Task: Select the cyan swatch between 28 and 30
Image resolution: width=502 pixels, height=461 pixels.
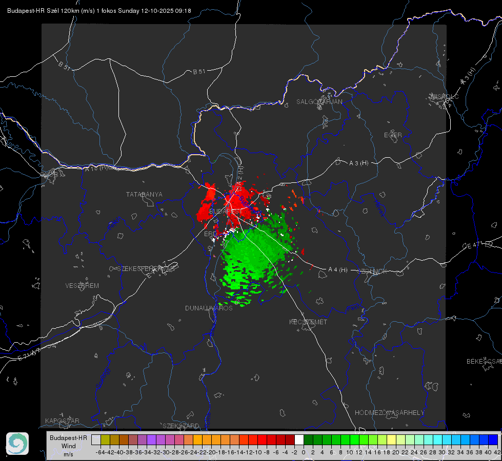Action: (x=437, y=440)
